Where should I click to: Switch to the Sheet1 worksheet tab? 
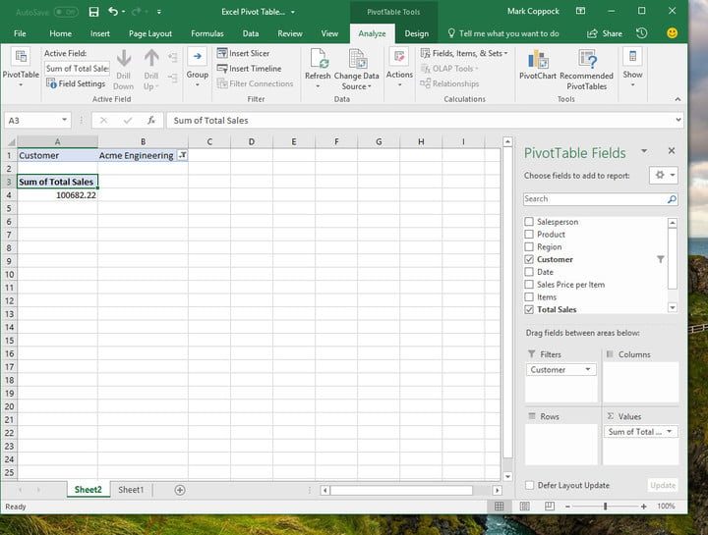click(x=131, y=490)
